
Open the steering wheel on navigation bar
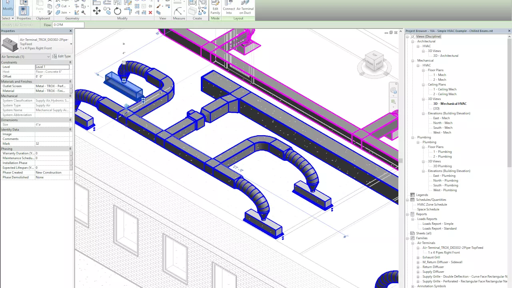394,90
